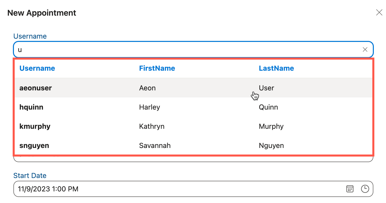The width and height of the screenshot is (386, 203).
Task: Sort results by the FirstName column header
Action: [x=157, y=68]
